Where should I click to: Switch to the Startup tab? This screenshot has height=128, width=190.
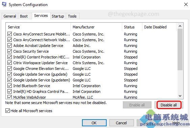click(x=58, y=16)
